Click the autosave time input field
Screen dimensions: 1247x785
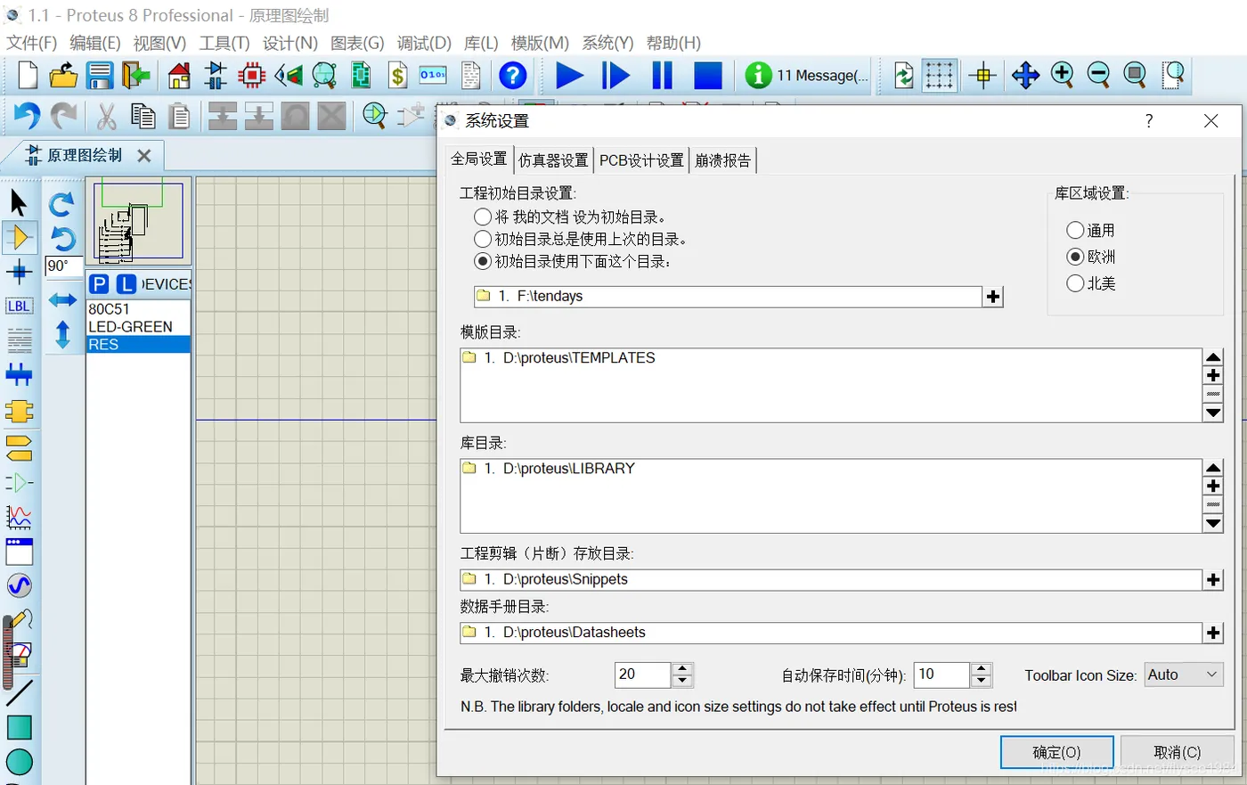pos(941,675)
